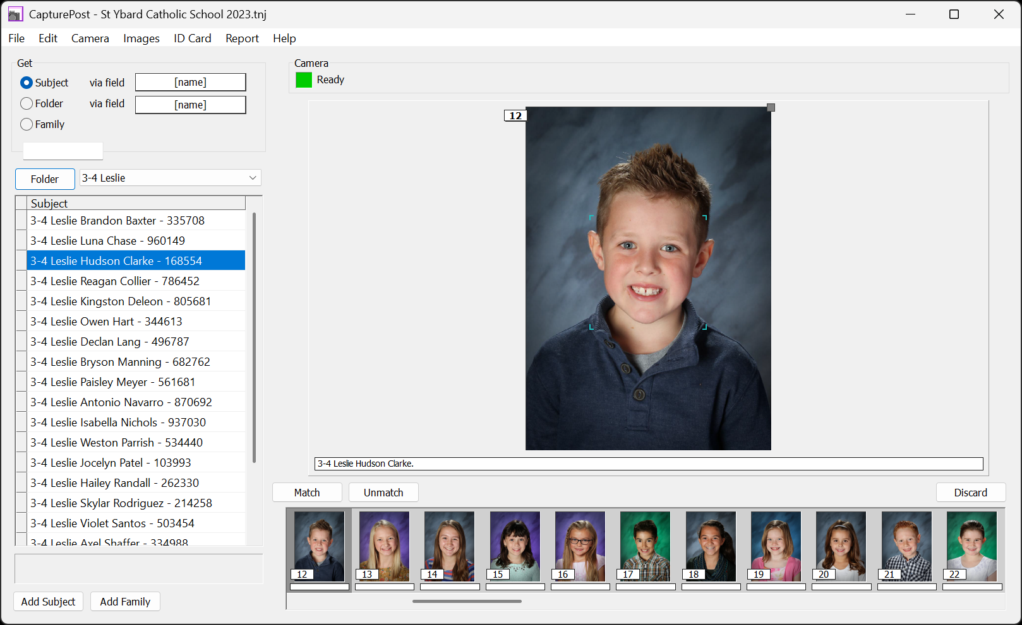The height and width of the screenshot is (625, 1022).
Task: Select thumbnail 17 with green background
Action: coord(645,546)
